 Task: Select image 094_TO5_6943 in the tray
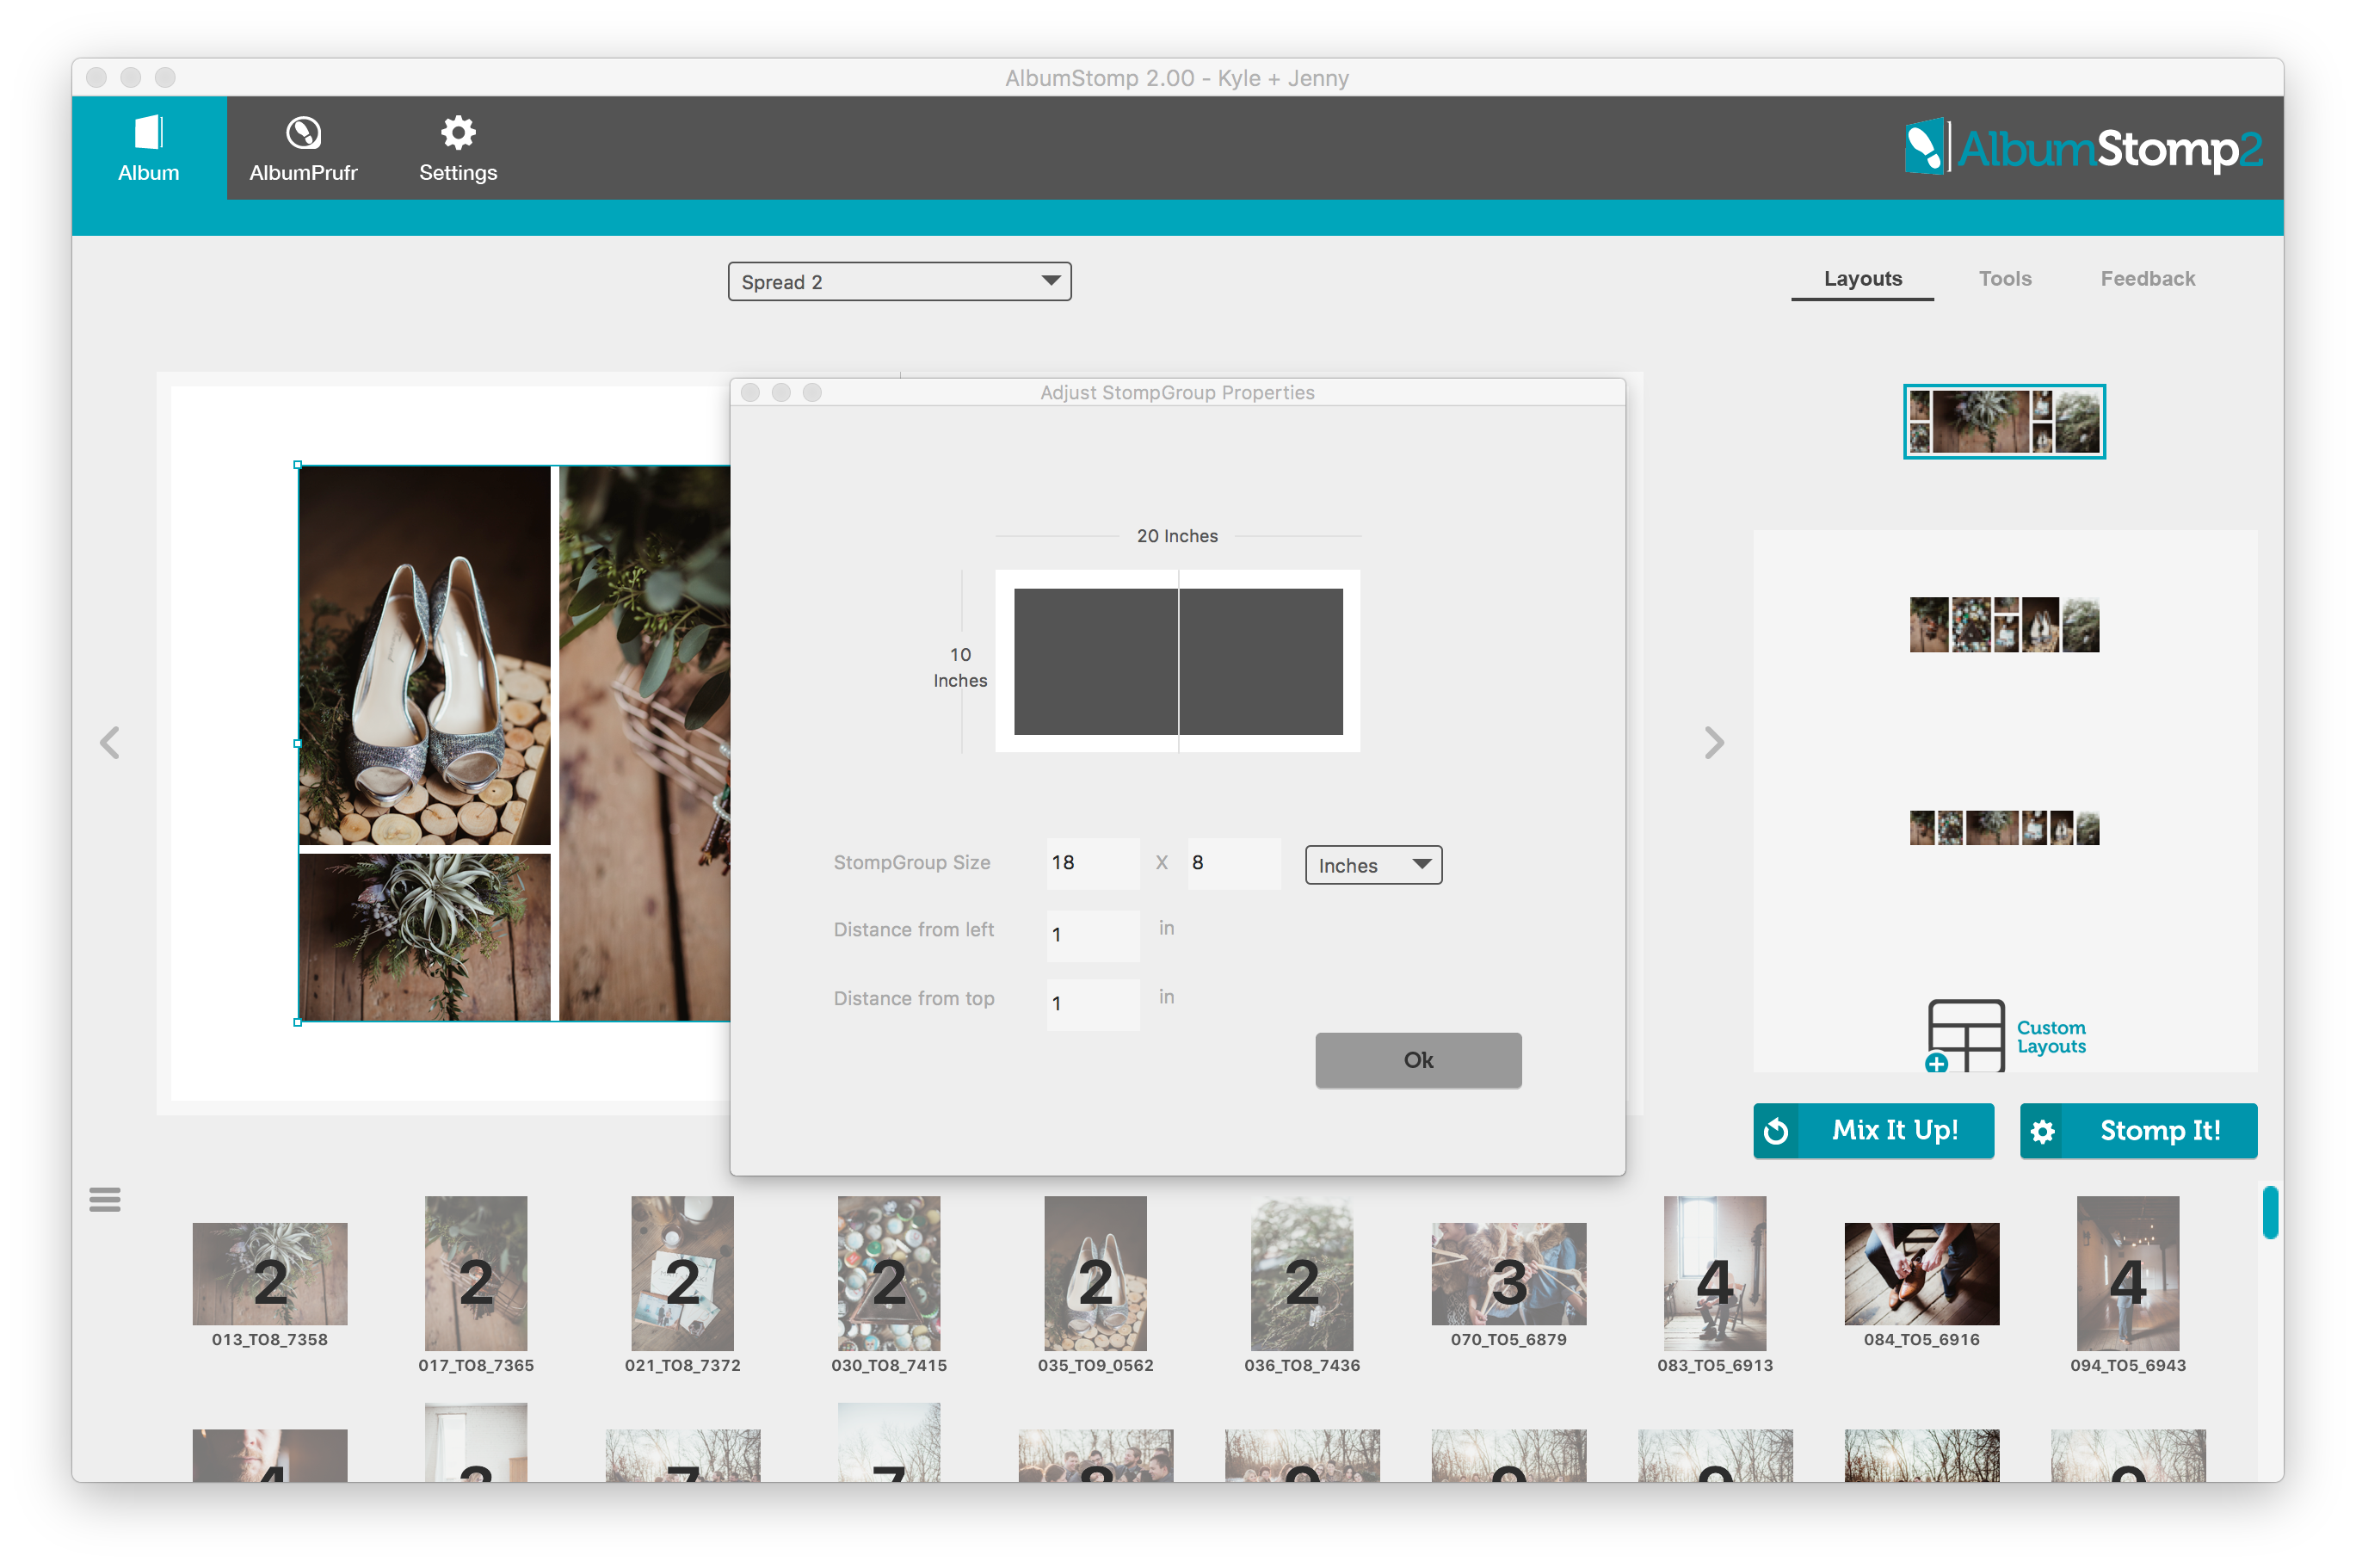(2128, 1274)
